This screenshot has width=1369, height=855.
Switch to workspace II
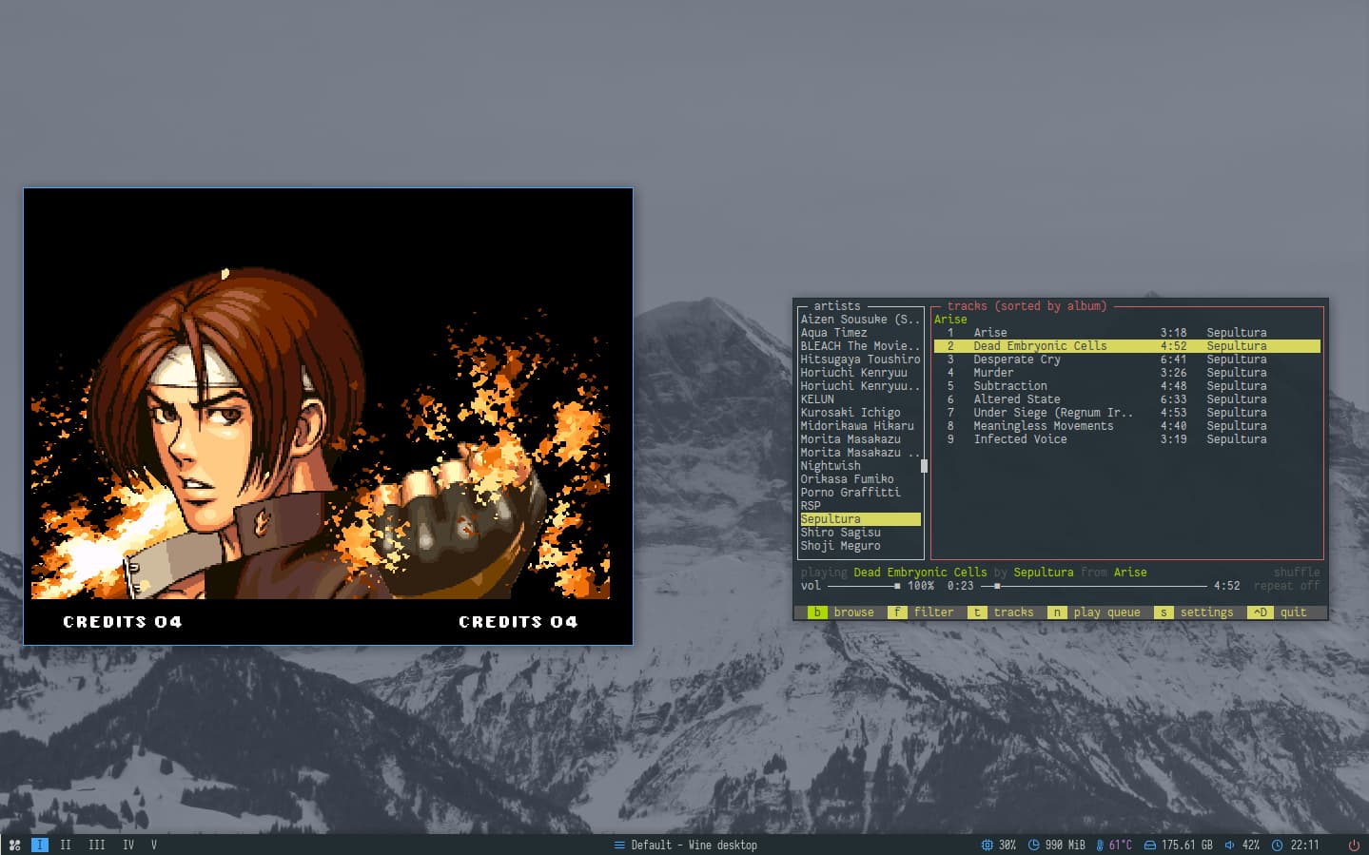pos(66,845)
